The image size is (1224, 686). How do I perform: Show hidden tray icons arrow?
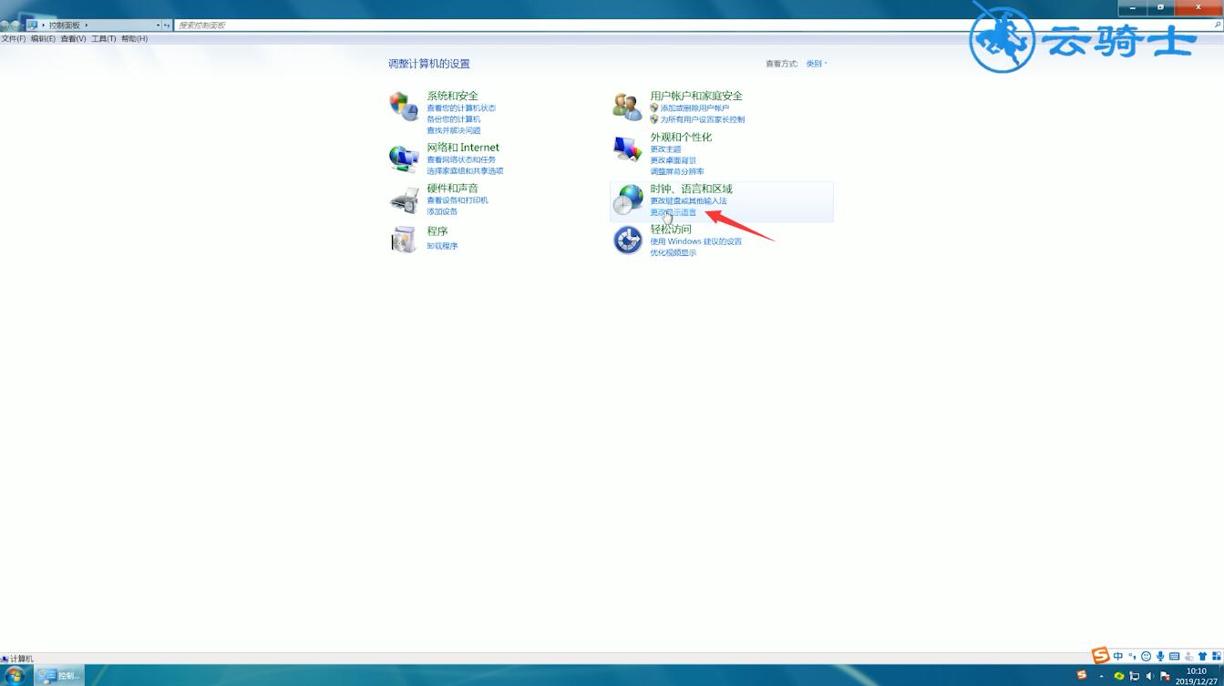pyautogui.click(x=1102, y=676)
